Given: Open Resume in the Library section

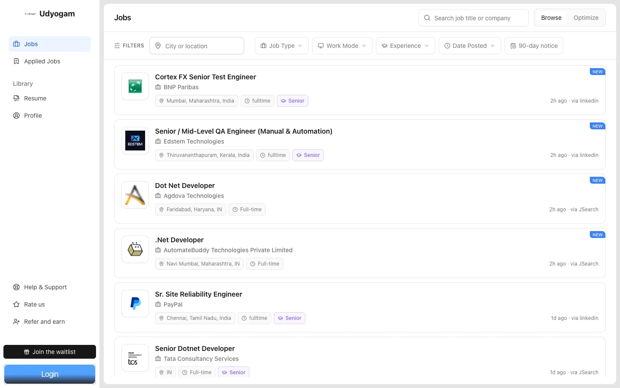Looking at the screenshot, I should pyautogui.click(x=50, y=98).
